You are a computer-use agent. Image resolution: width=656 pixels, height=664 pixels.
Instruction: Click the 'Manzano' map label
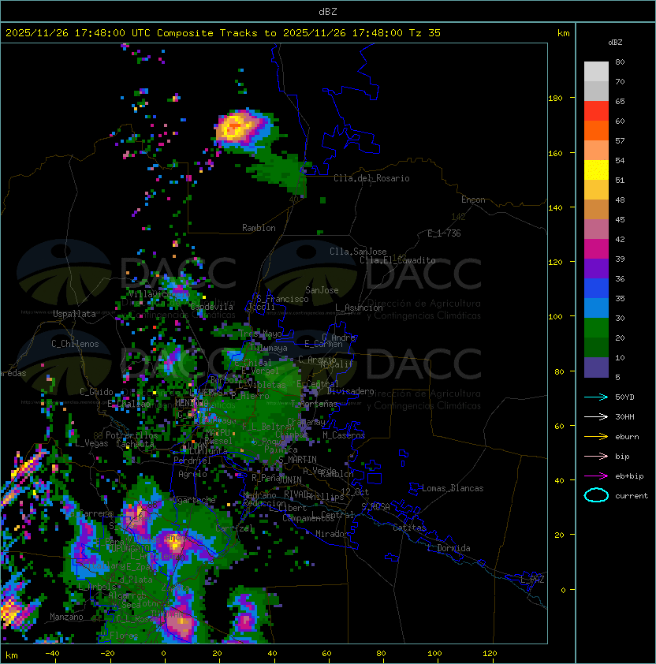click(66, 617)
